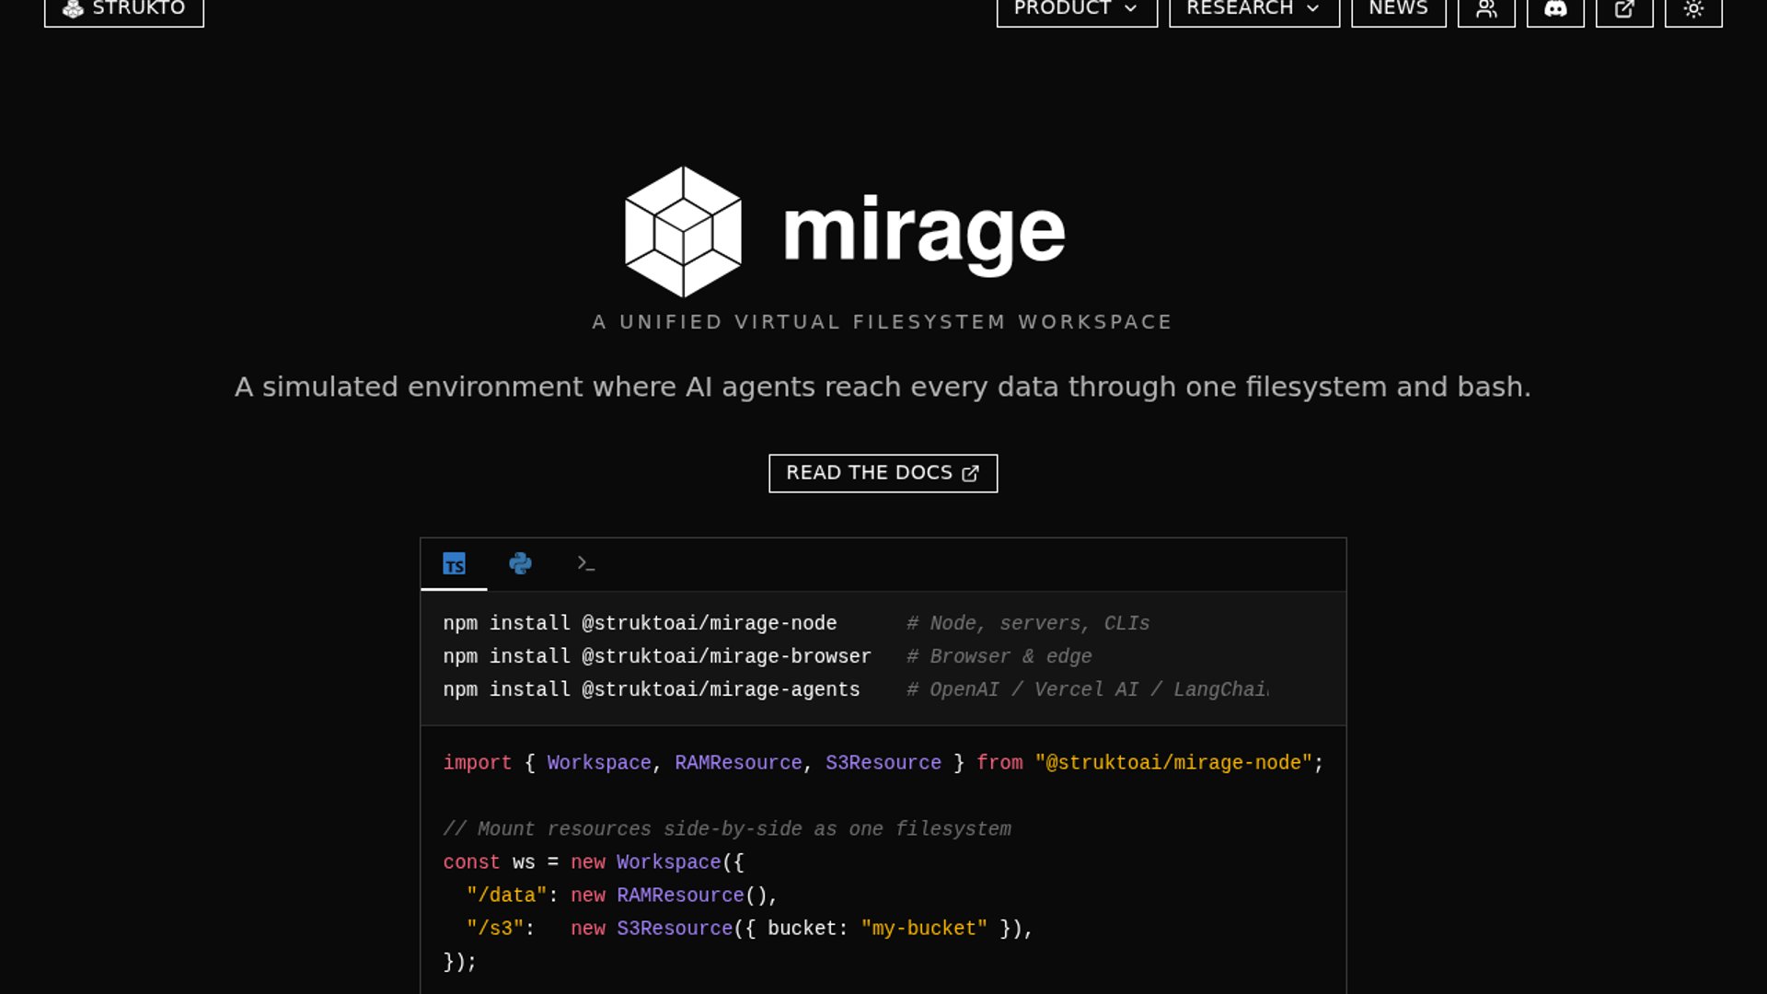Click the "A simulated environment" tagline
The width and height of the screenshot is (1767, 994).
tap(883, 387)
